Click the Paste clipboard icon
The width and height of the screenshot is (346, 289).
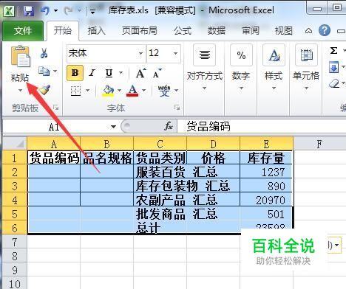(x=21, y=57)
